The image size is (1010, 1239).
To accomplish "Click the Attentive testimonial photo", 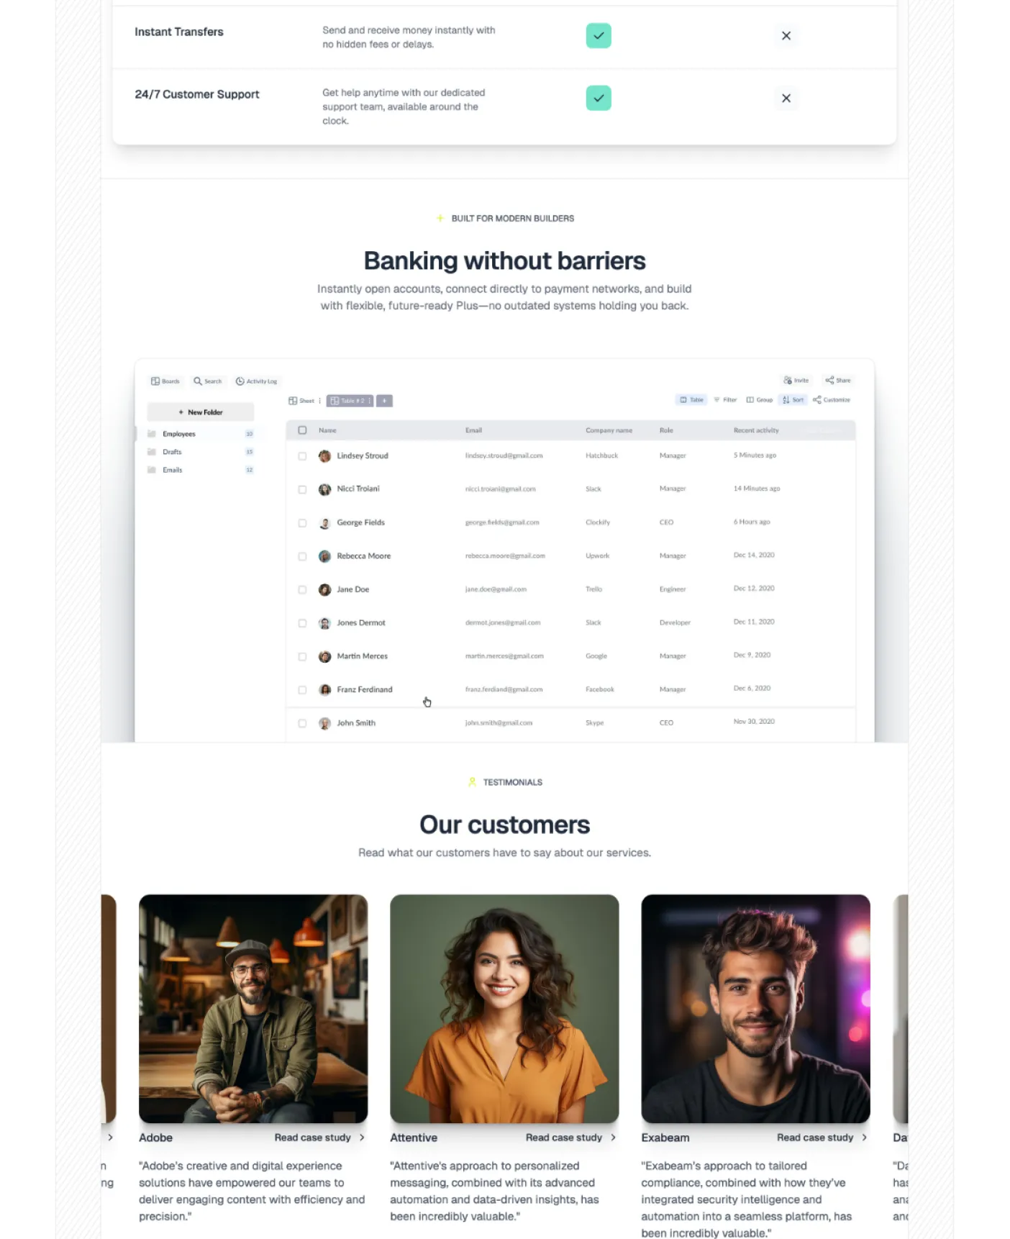I will 504,1009.
